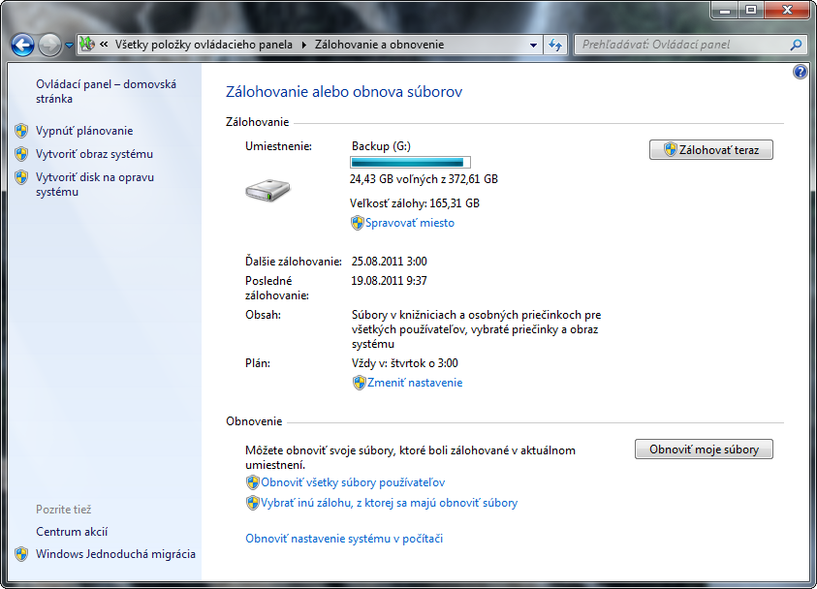
Task: Open Vytvoriť obraz systému
Action: (x=94, y=154)
